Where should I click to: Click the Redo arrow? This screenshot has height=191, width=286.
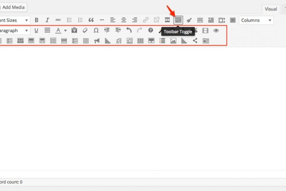[139, 30]
